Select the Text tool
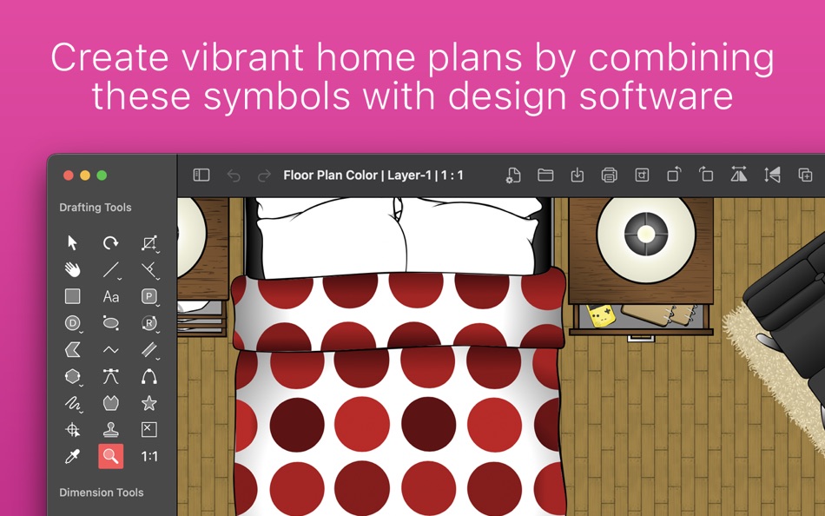Screen dimensions: 825x516 pos(110,296)
